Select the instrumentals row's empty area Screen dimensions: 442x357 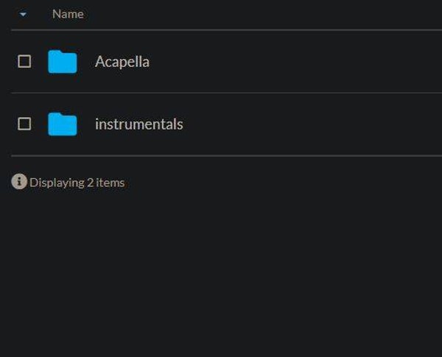(309, 124)
